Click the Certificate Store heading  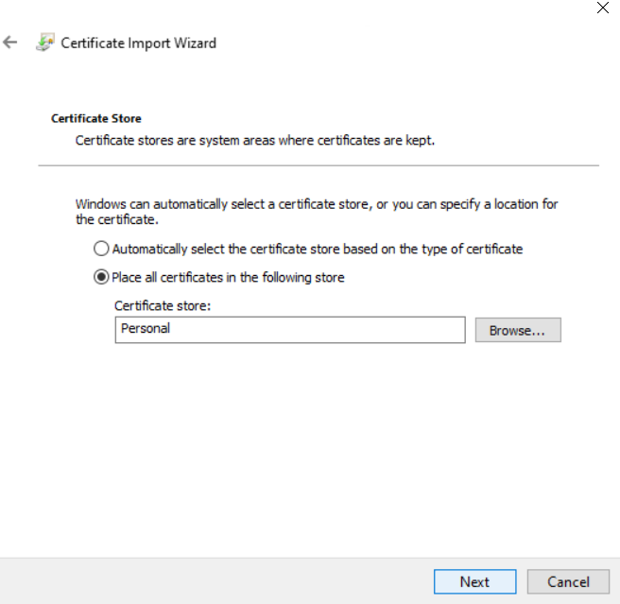point(96,118)
